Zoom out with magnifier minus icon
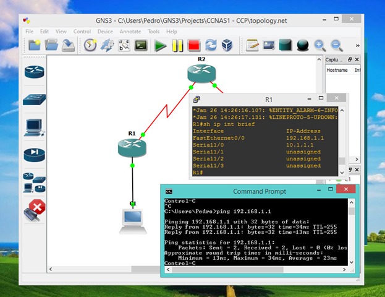 click(x=337, y=46)
